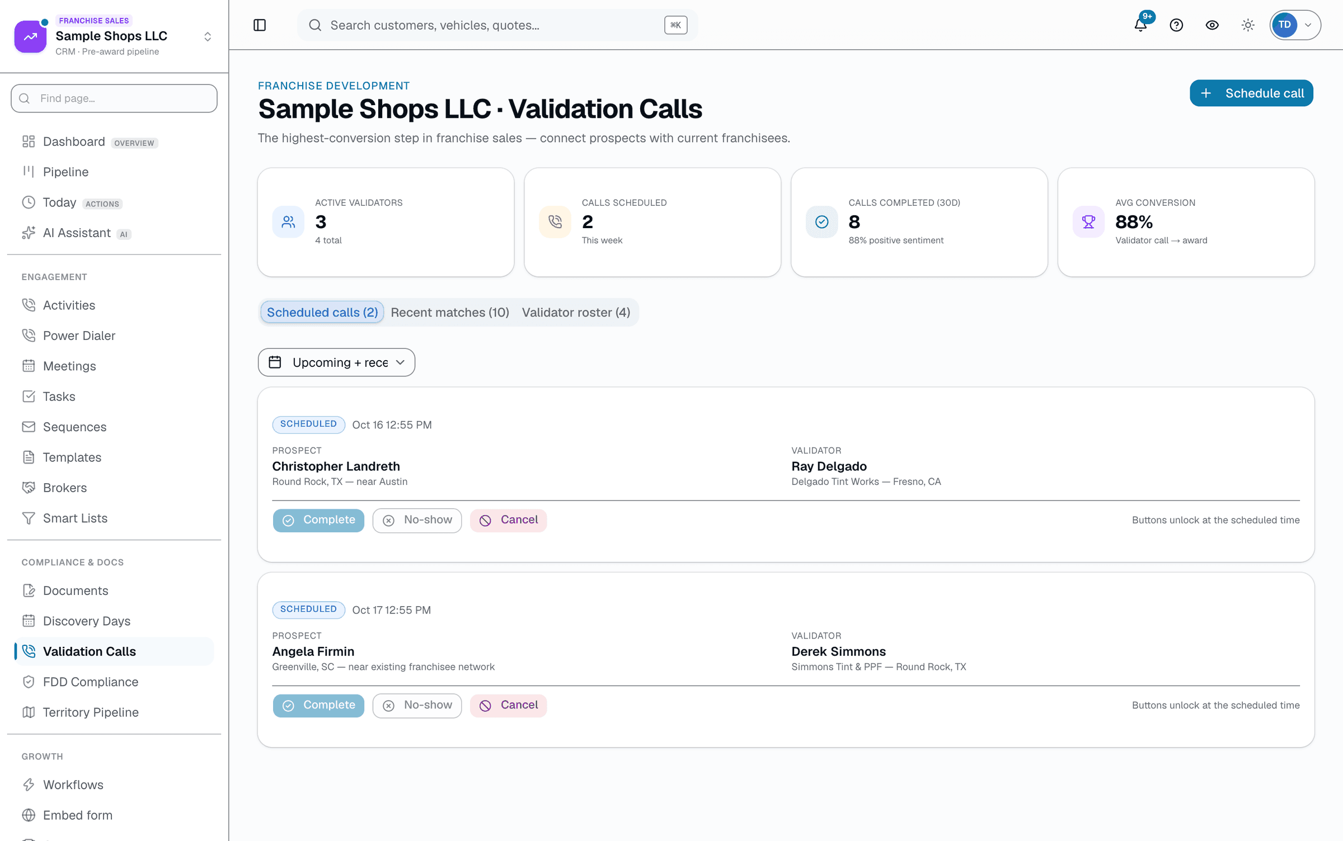Open Documents in Compliance section
The width and height of the screenshot is (1343, 841).
click(114, 590)
